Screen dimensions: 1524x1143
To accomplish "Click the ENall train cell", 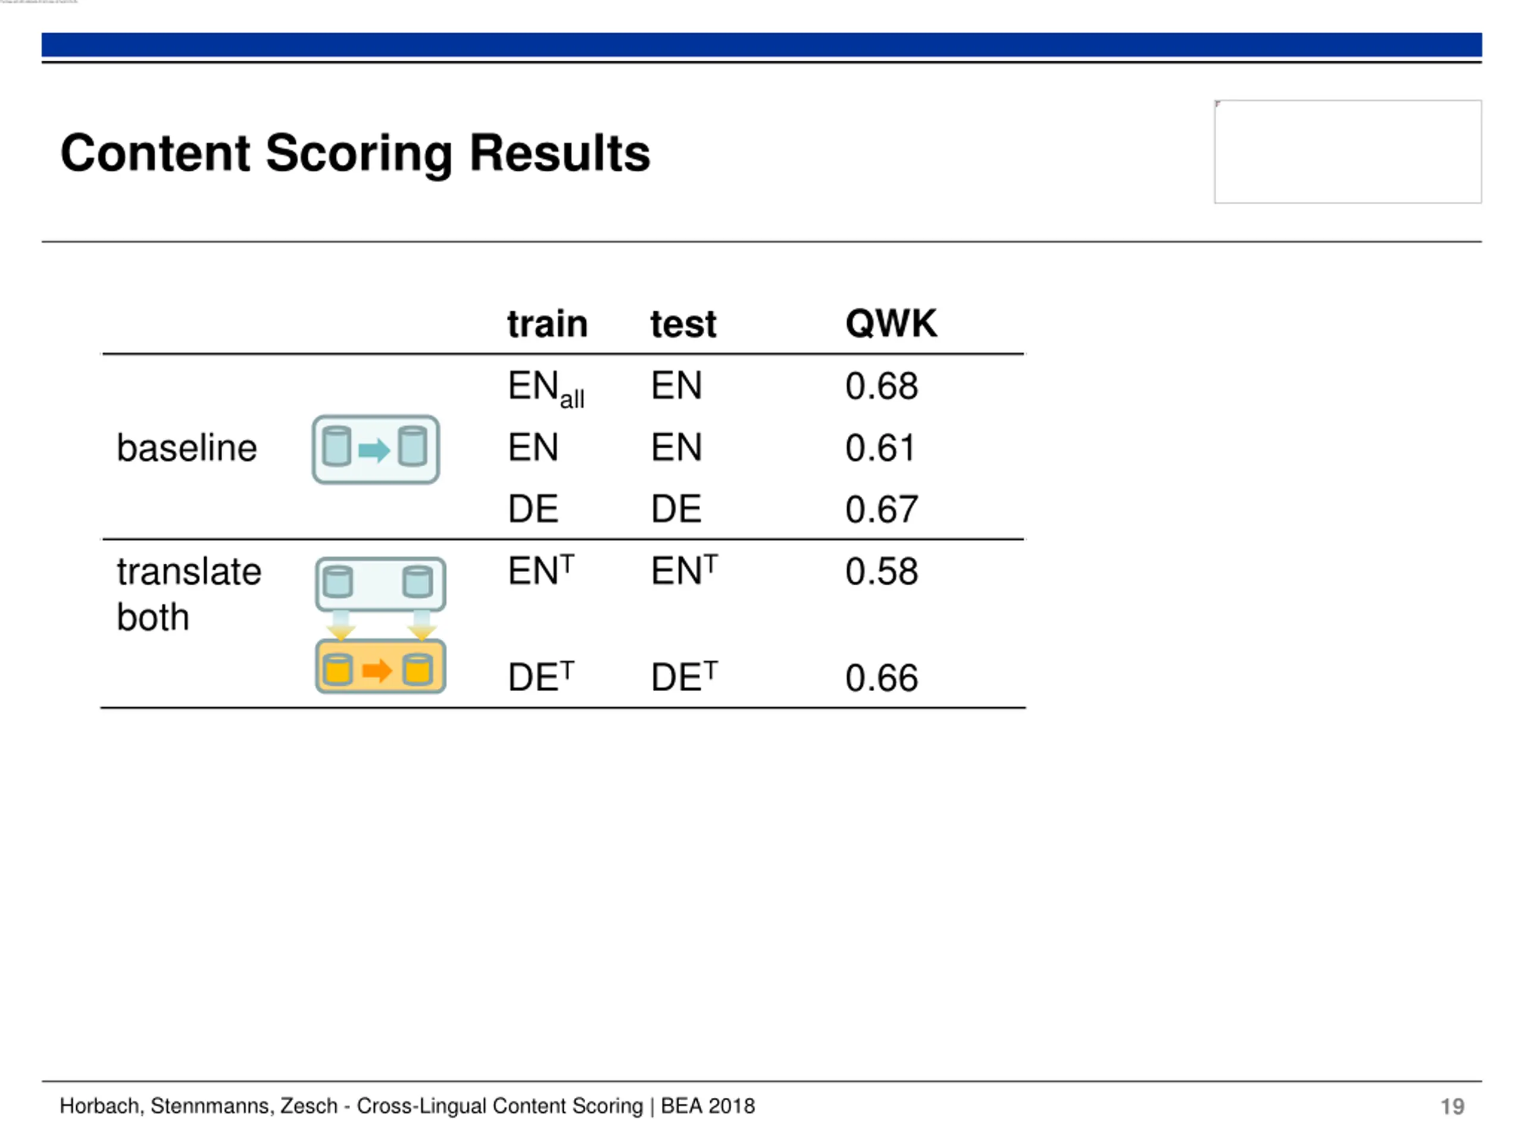I will click(x=546, y=389).
